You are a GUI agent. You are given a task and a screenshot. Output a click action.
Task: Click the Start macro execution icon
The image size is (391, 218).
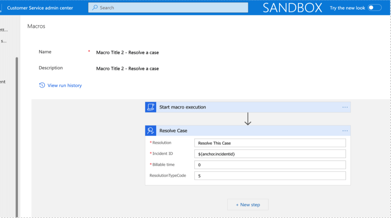click(151, 107)
